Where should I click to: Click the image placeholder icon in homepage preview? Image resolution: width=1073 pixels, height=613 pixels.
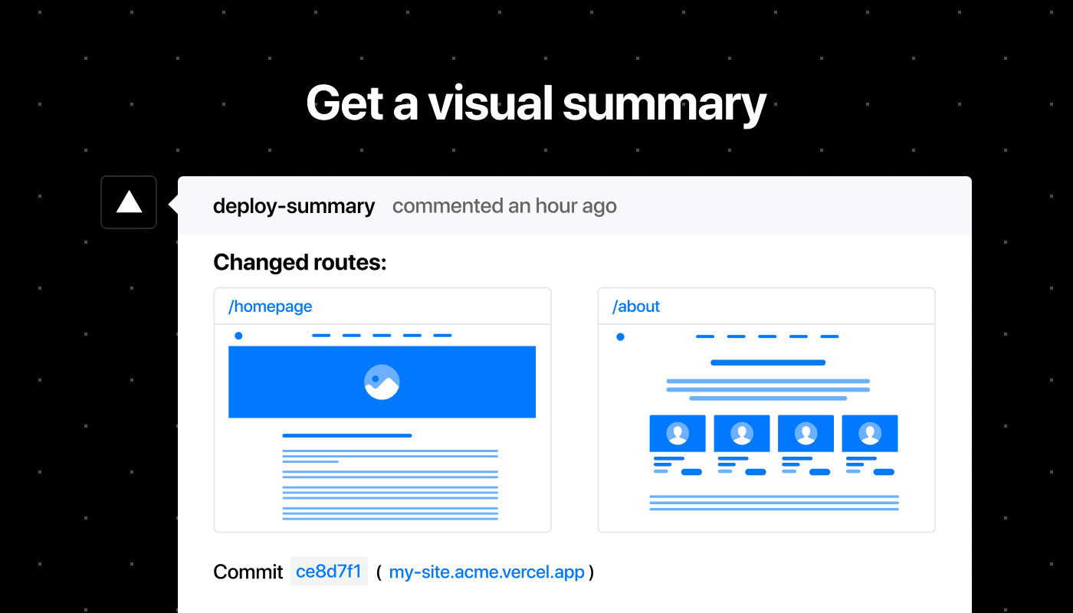[382, 382]
